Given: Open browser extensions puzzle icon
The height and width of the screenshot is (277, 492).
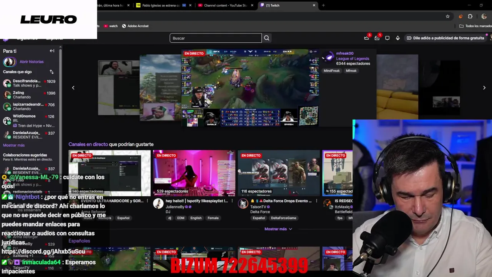Looking at the screenshot, I should 470,17.
